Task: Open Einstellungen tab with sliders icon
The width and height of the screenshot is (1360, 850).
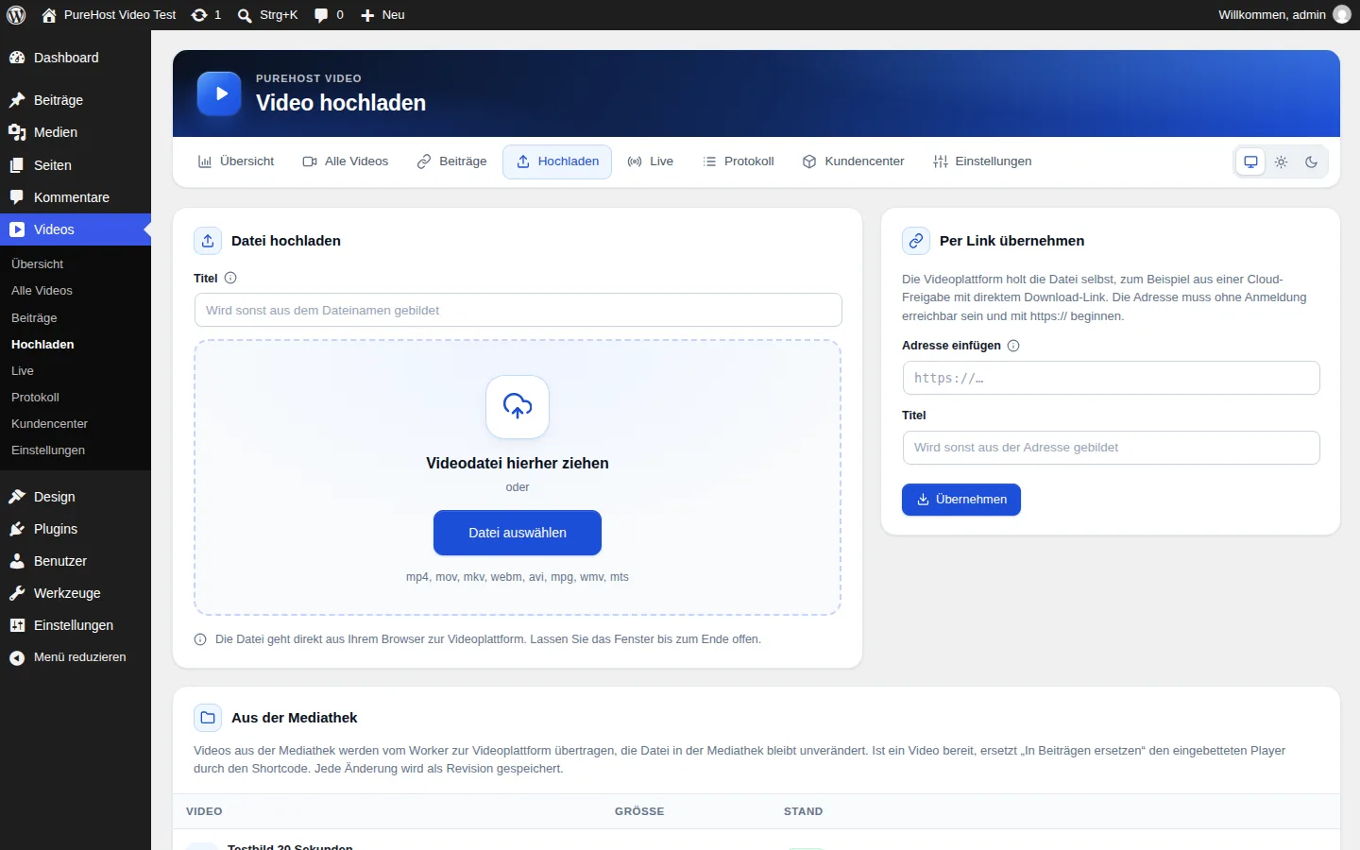Action: (x=982, y=161)
